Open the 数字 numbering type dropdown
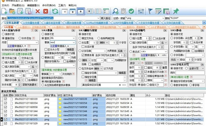This screenshot has width=206, height=126. click(139, 63)
